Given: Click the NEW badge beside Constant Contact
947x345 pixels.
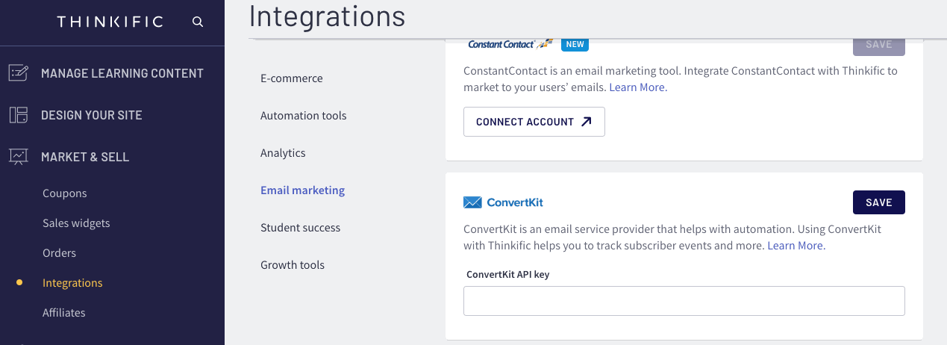Looking at the screenshot, I should pyautogui.click(x=575, y=44).
